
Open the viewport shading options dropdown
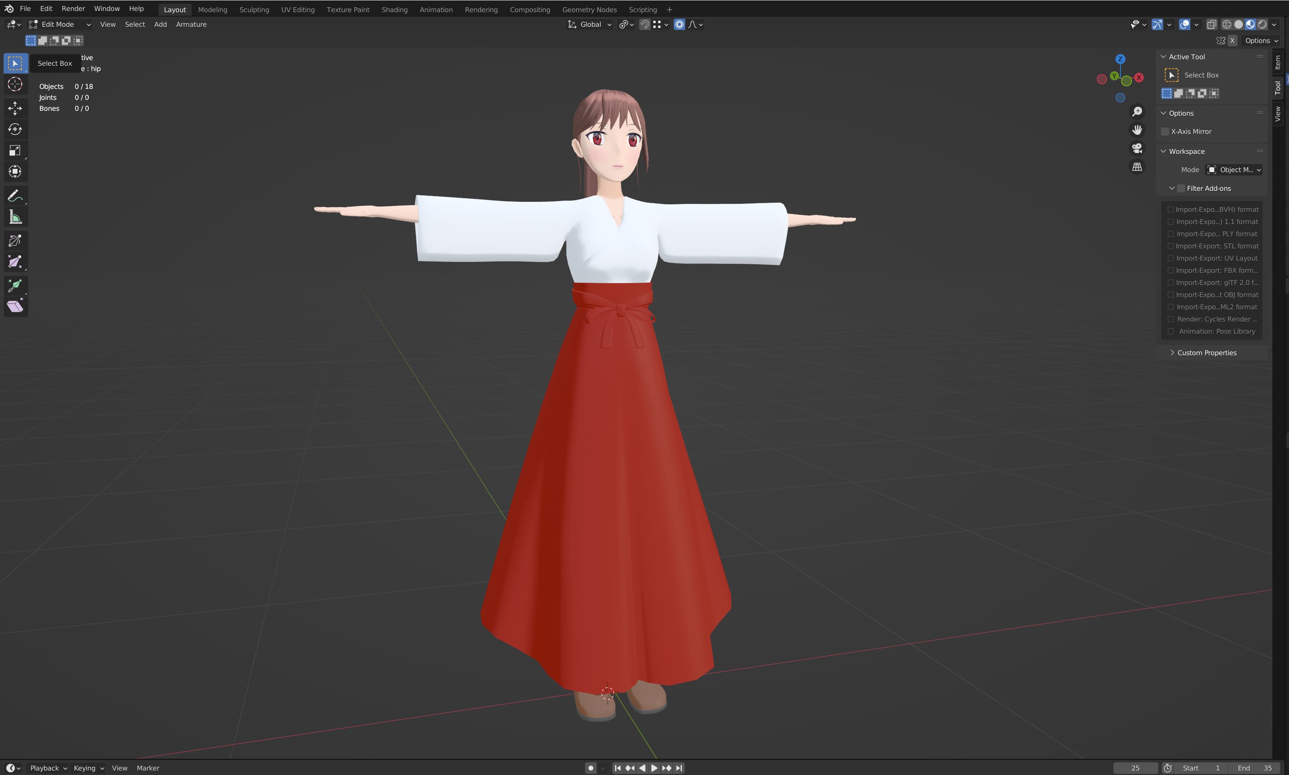point(1274,24)
